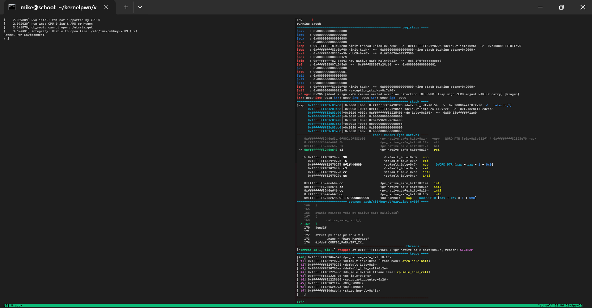Open a new terminal tab
Viewport: 592px width, 308px height.
(x=126, y=7)
